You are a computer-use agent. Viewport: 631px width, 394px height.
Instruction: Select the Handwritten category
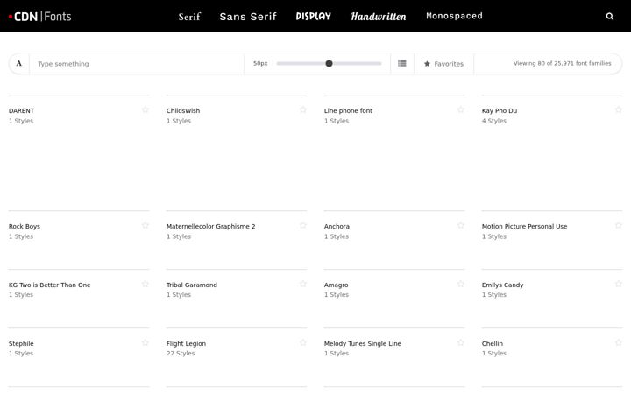click(378, 17)
